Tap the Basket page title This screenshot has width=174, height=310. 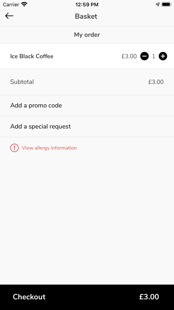coord(86,16)
